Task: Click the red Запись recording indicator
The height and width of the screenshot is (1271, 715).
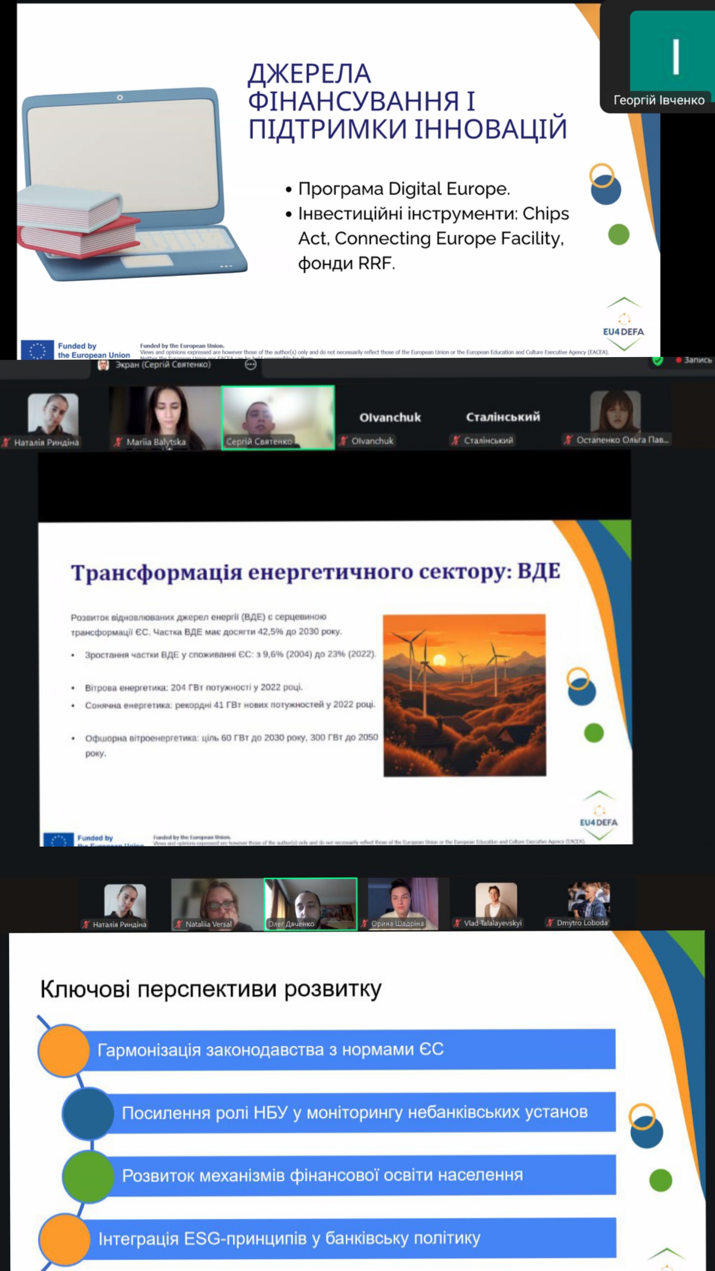Action: tap(693, 360)
